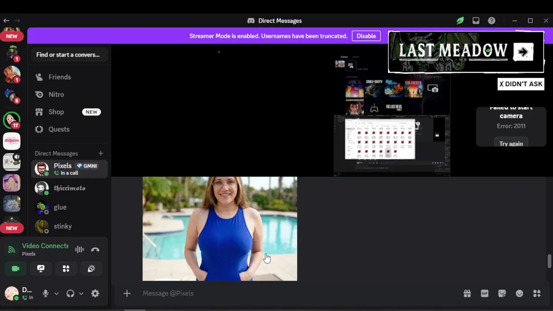Click the chat scrollbar thumb
Image resolution: width=553 pixels, height=311 pixels.
point(550,262)
